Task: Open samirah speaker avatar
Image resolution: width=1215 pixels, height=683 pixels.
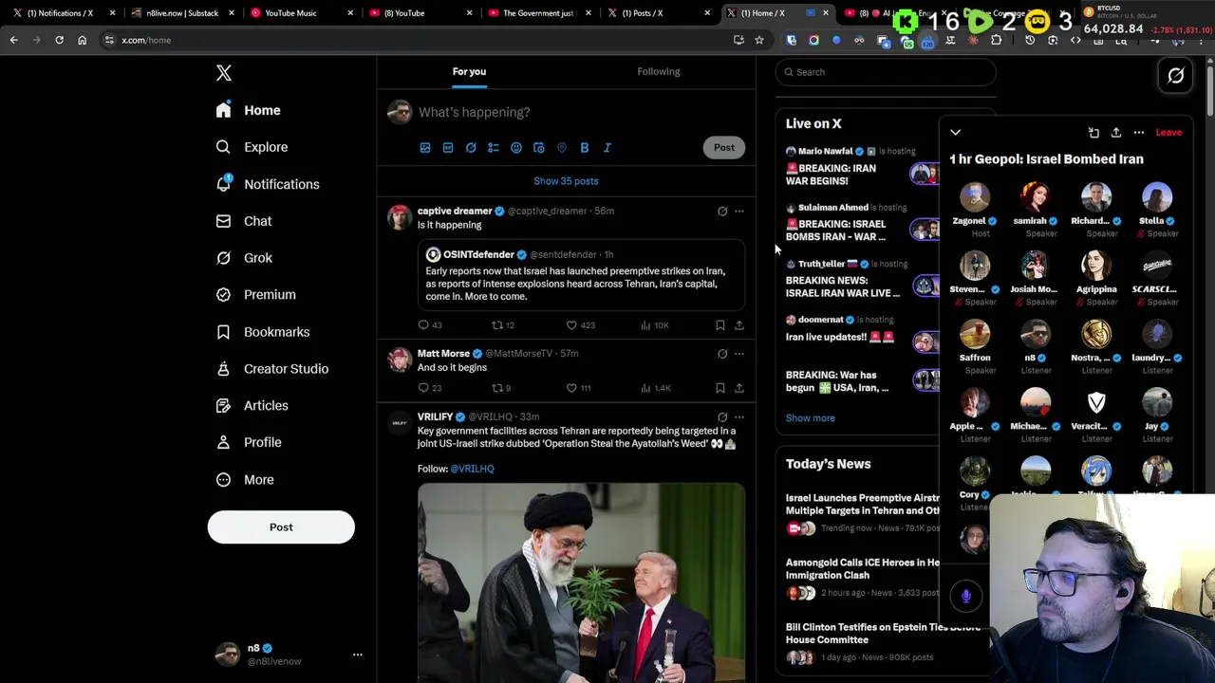Action: pyautogui.click(x=1036, y=197)
